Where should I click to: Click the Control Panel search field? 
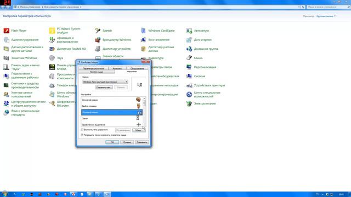328,7
